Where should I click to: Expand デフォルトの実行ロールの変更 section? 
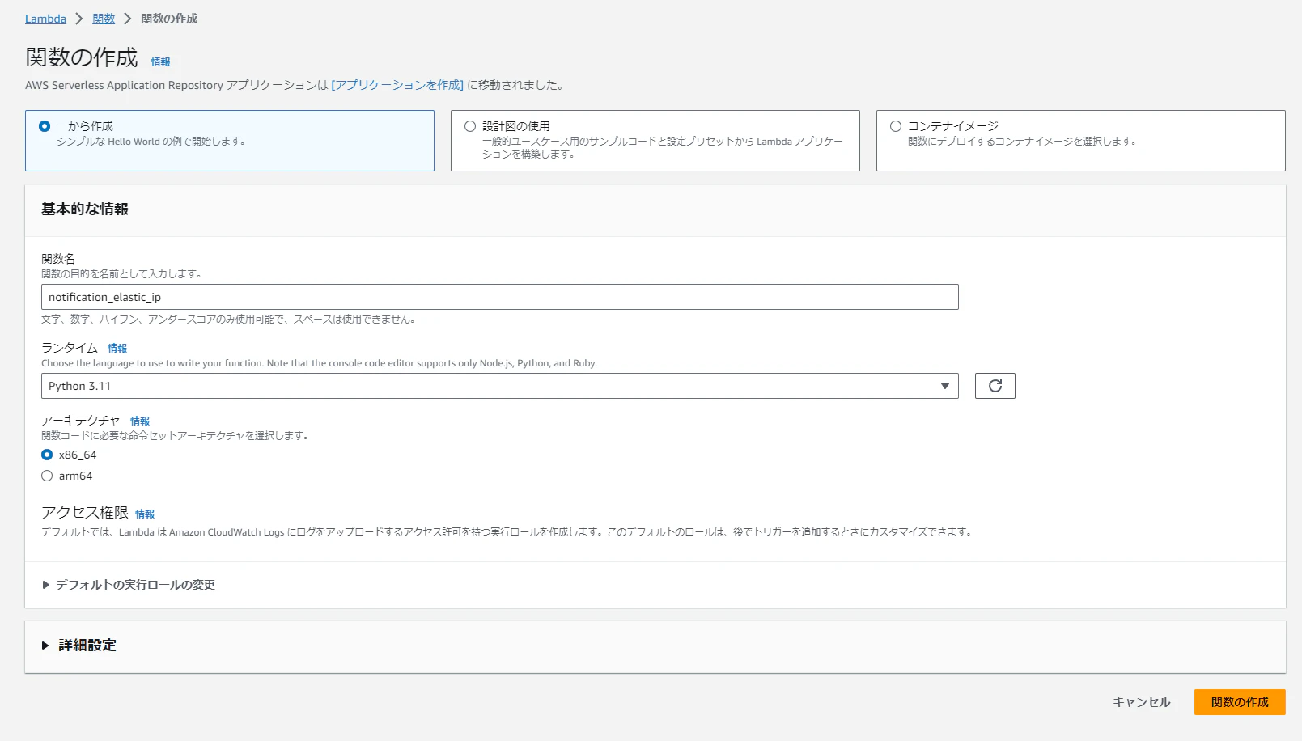click(129, 585)
